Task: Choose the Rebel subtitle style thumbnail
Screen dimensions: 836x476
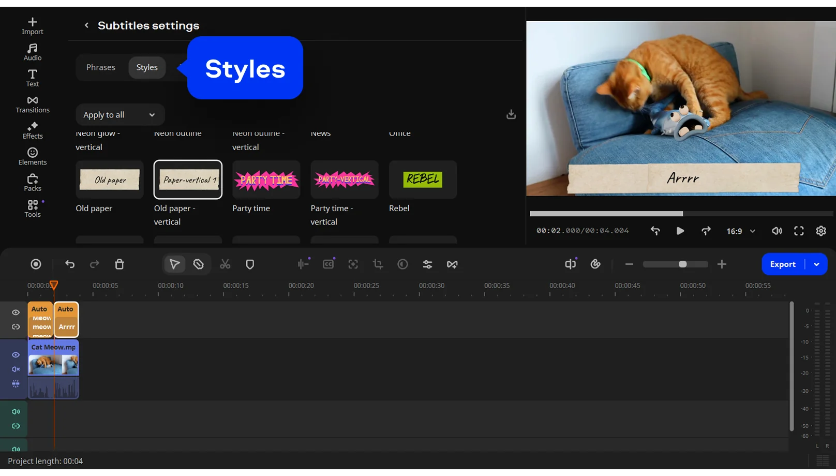Action: pyautogui.click(x=423, y=180)
